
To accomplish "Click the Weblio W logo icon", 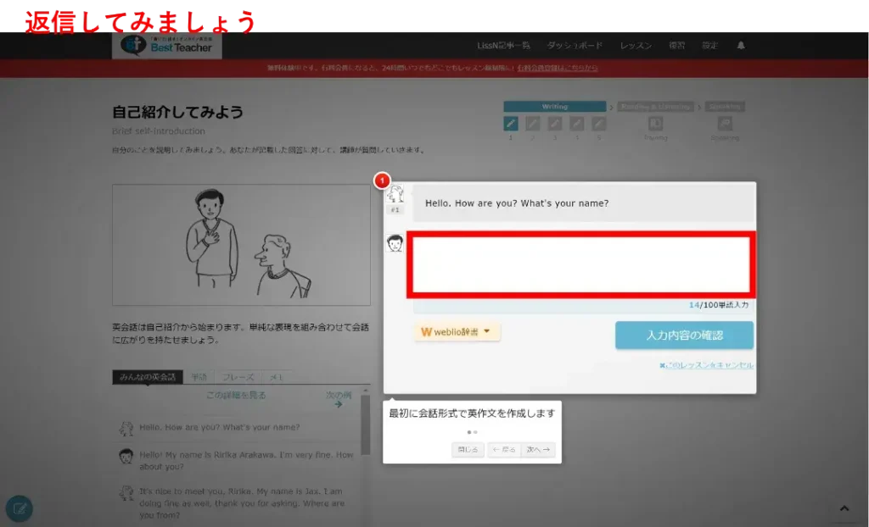I will 426,331.
